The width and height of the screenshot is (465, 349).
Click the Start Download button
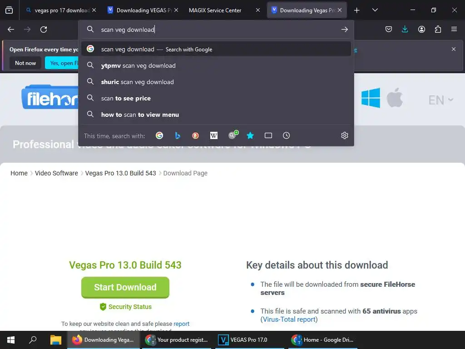[125, 287]
